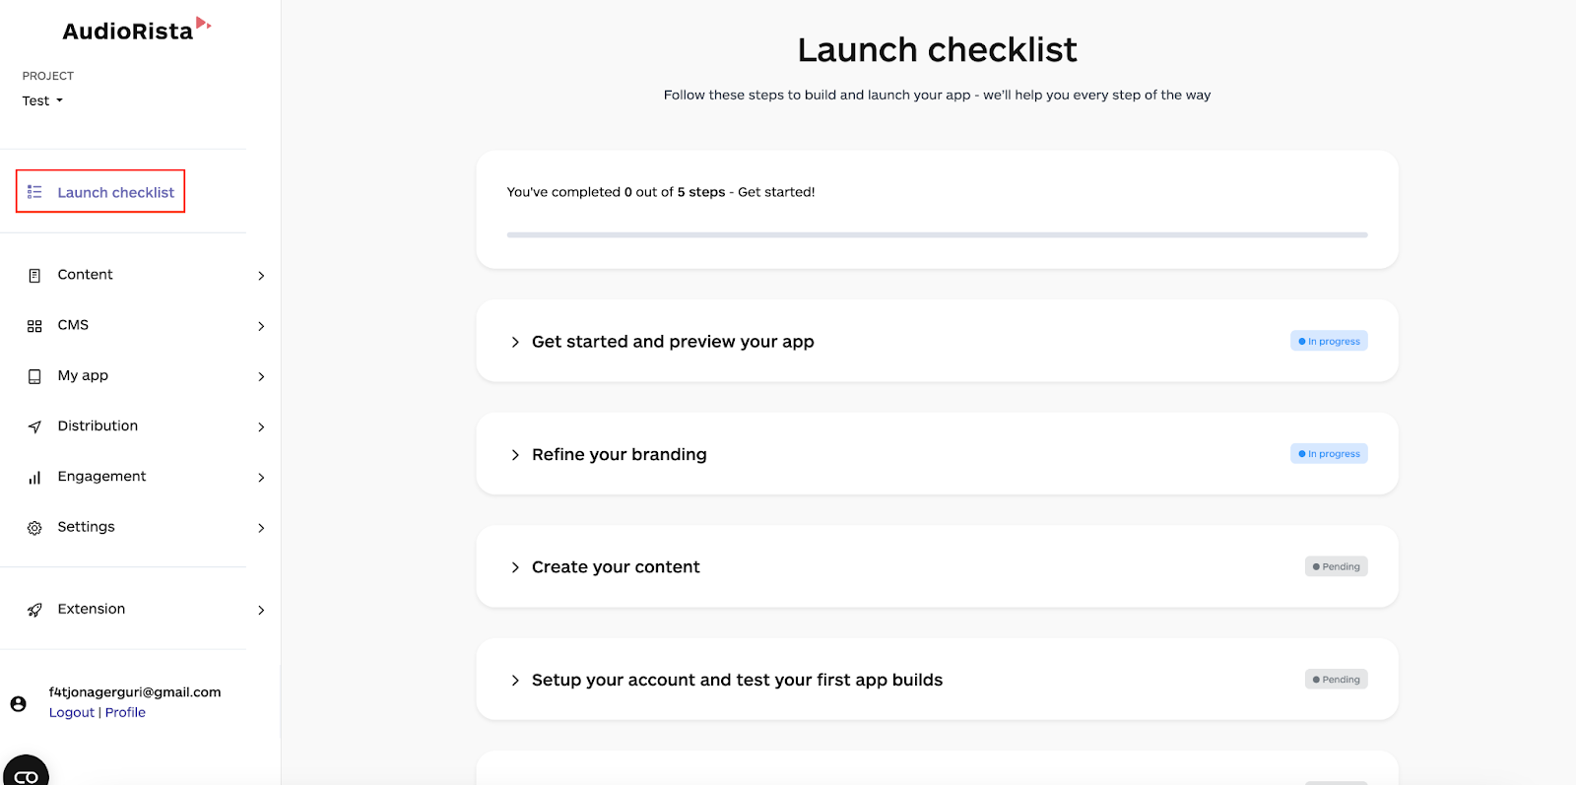This screenshot has width=1576, height=785.
Task: Click the Launch checklist list icon
Action: (34, 192)
